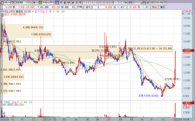Click the 6,688,044(8.1%) volume profile bar
The height and width of the screenshot is (121, 195).
pos(22,27)
